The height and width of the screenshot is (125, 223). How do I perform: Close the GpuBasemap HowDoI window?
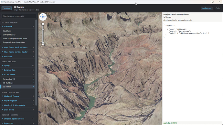[219, 2]
